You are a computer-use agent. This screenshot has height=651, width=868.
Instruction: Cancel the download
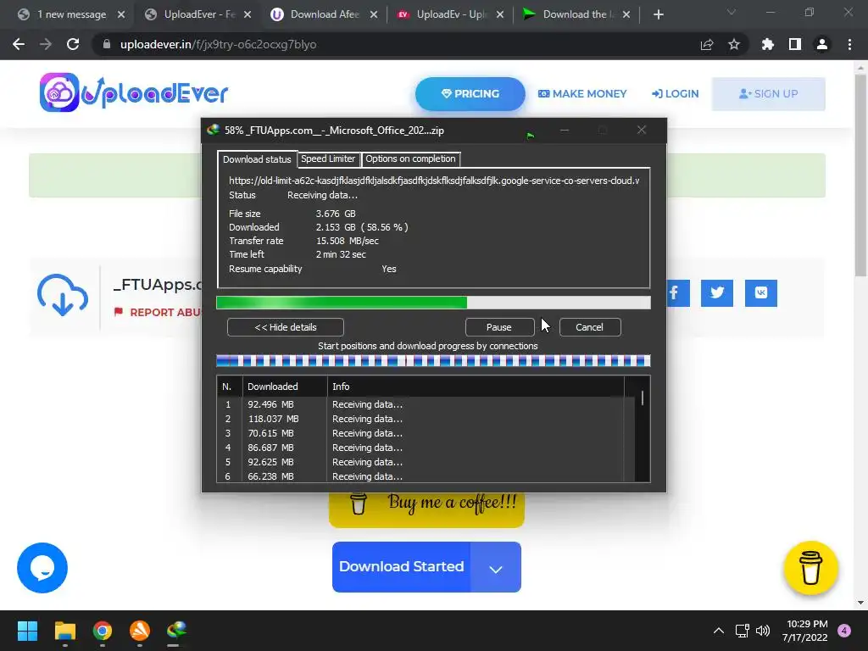tap(590, 327)
